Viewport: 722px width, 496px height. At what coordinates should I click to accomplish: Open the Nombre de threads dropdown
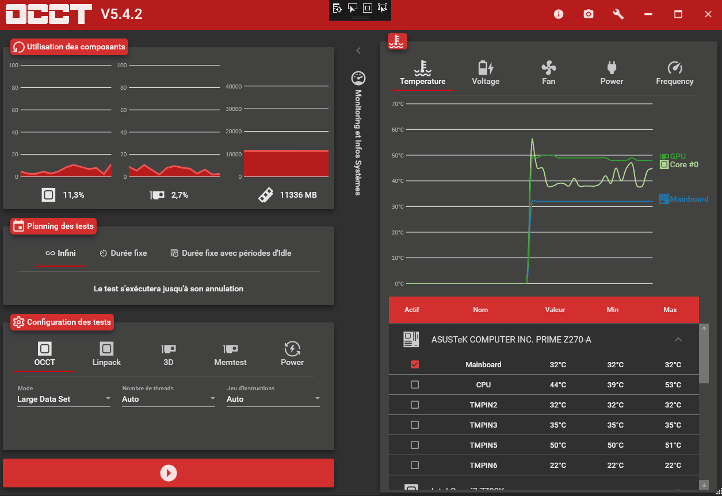point(169,399)
